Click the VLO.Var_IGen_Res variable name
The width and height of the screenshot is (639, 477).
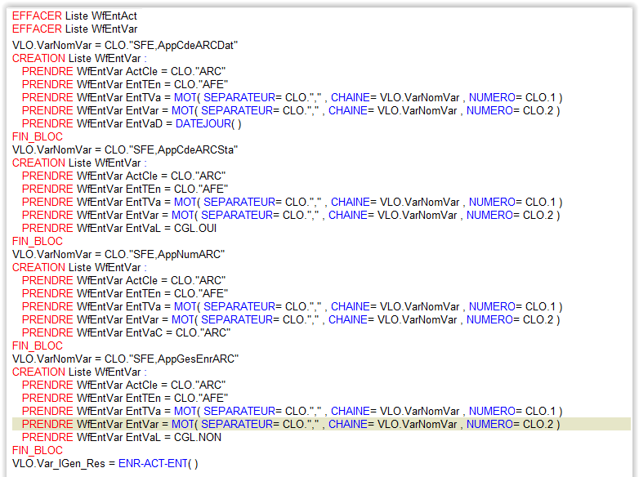tap(59, 463)
